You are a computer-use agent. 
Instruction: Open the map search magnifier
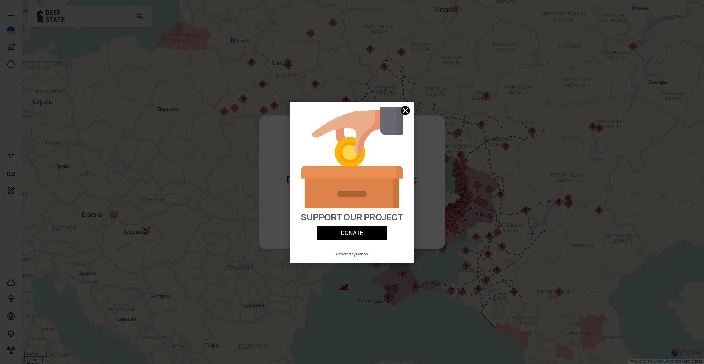pyautogui.click(x=140, y=16)
